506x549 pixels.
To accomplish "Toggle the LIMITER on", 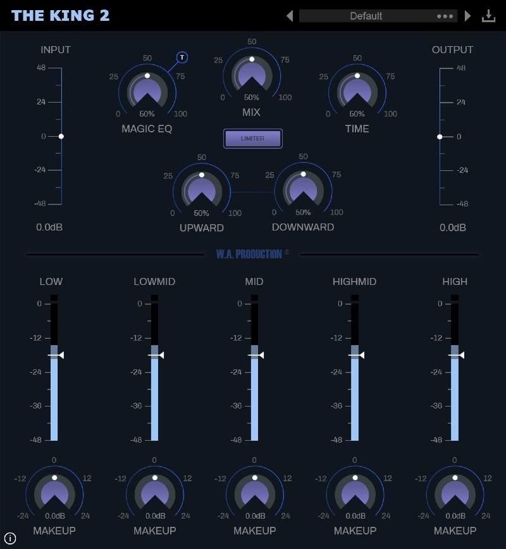I will tap(252, 138).
